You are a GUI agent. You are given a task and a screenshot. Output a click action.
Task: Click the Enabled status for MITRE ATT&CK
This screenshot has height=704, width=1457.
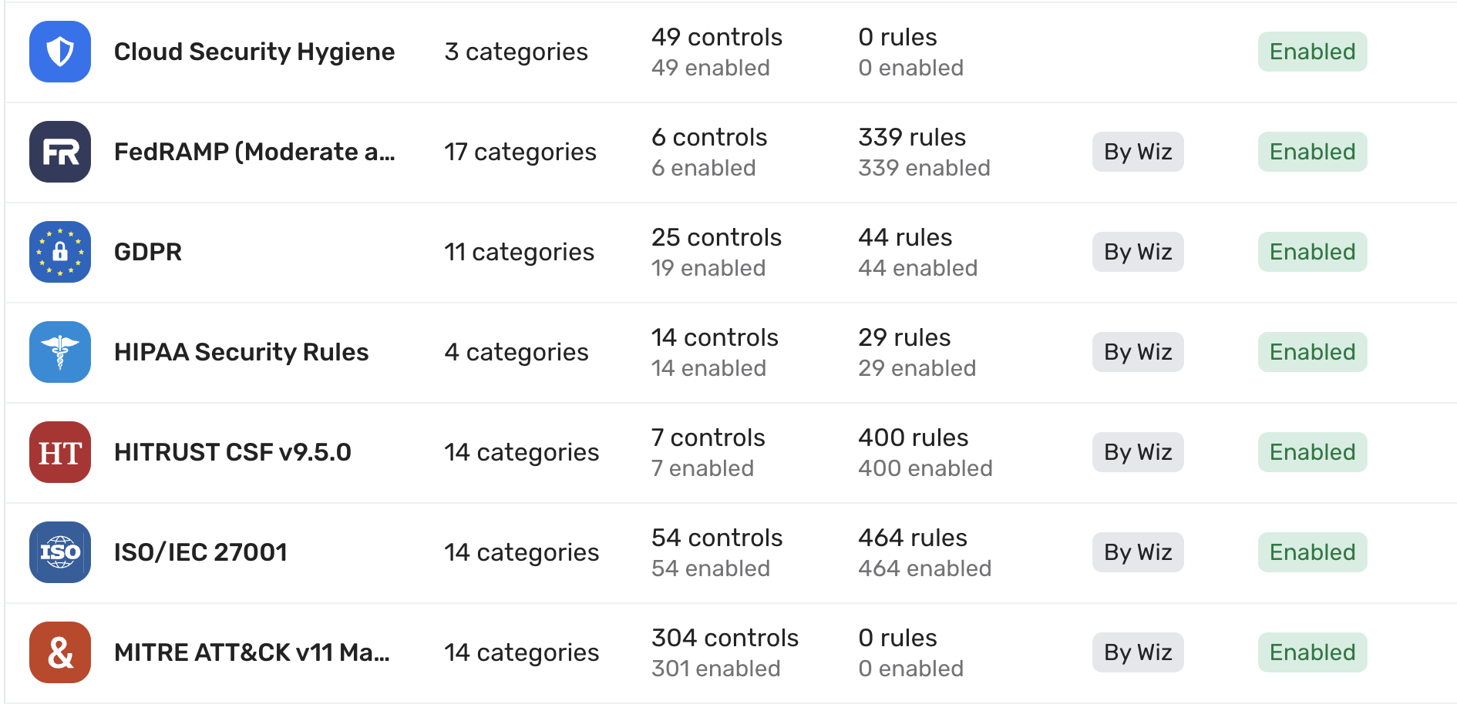pos(1312,652)
